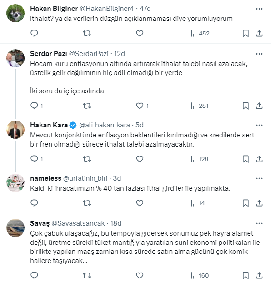Bookmark the tweet by nameless
This screenshot has width=275, height=283.
click(x=245, y=203)
